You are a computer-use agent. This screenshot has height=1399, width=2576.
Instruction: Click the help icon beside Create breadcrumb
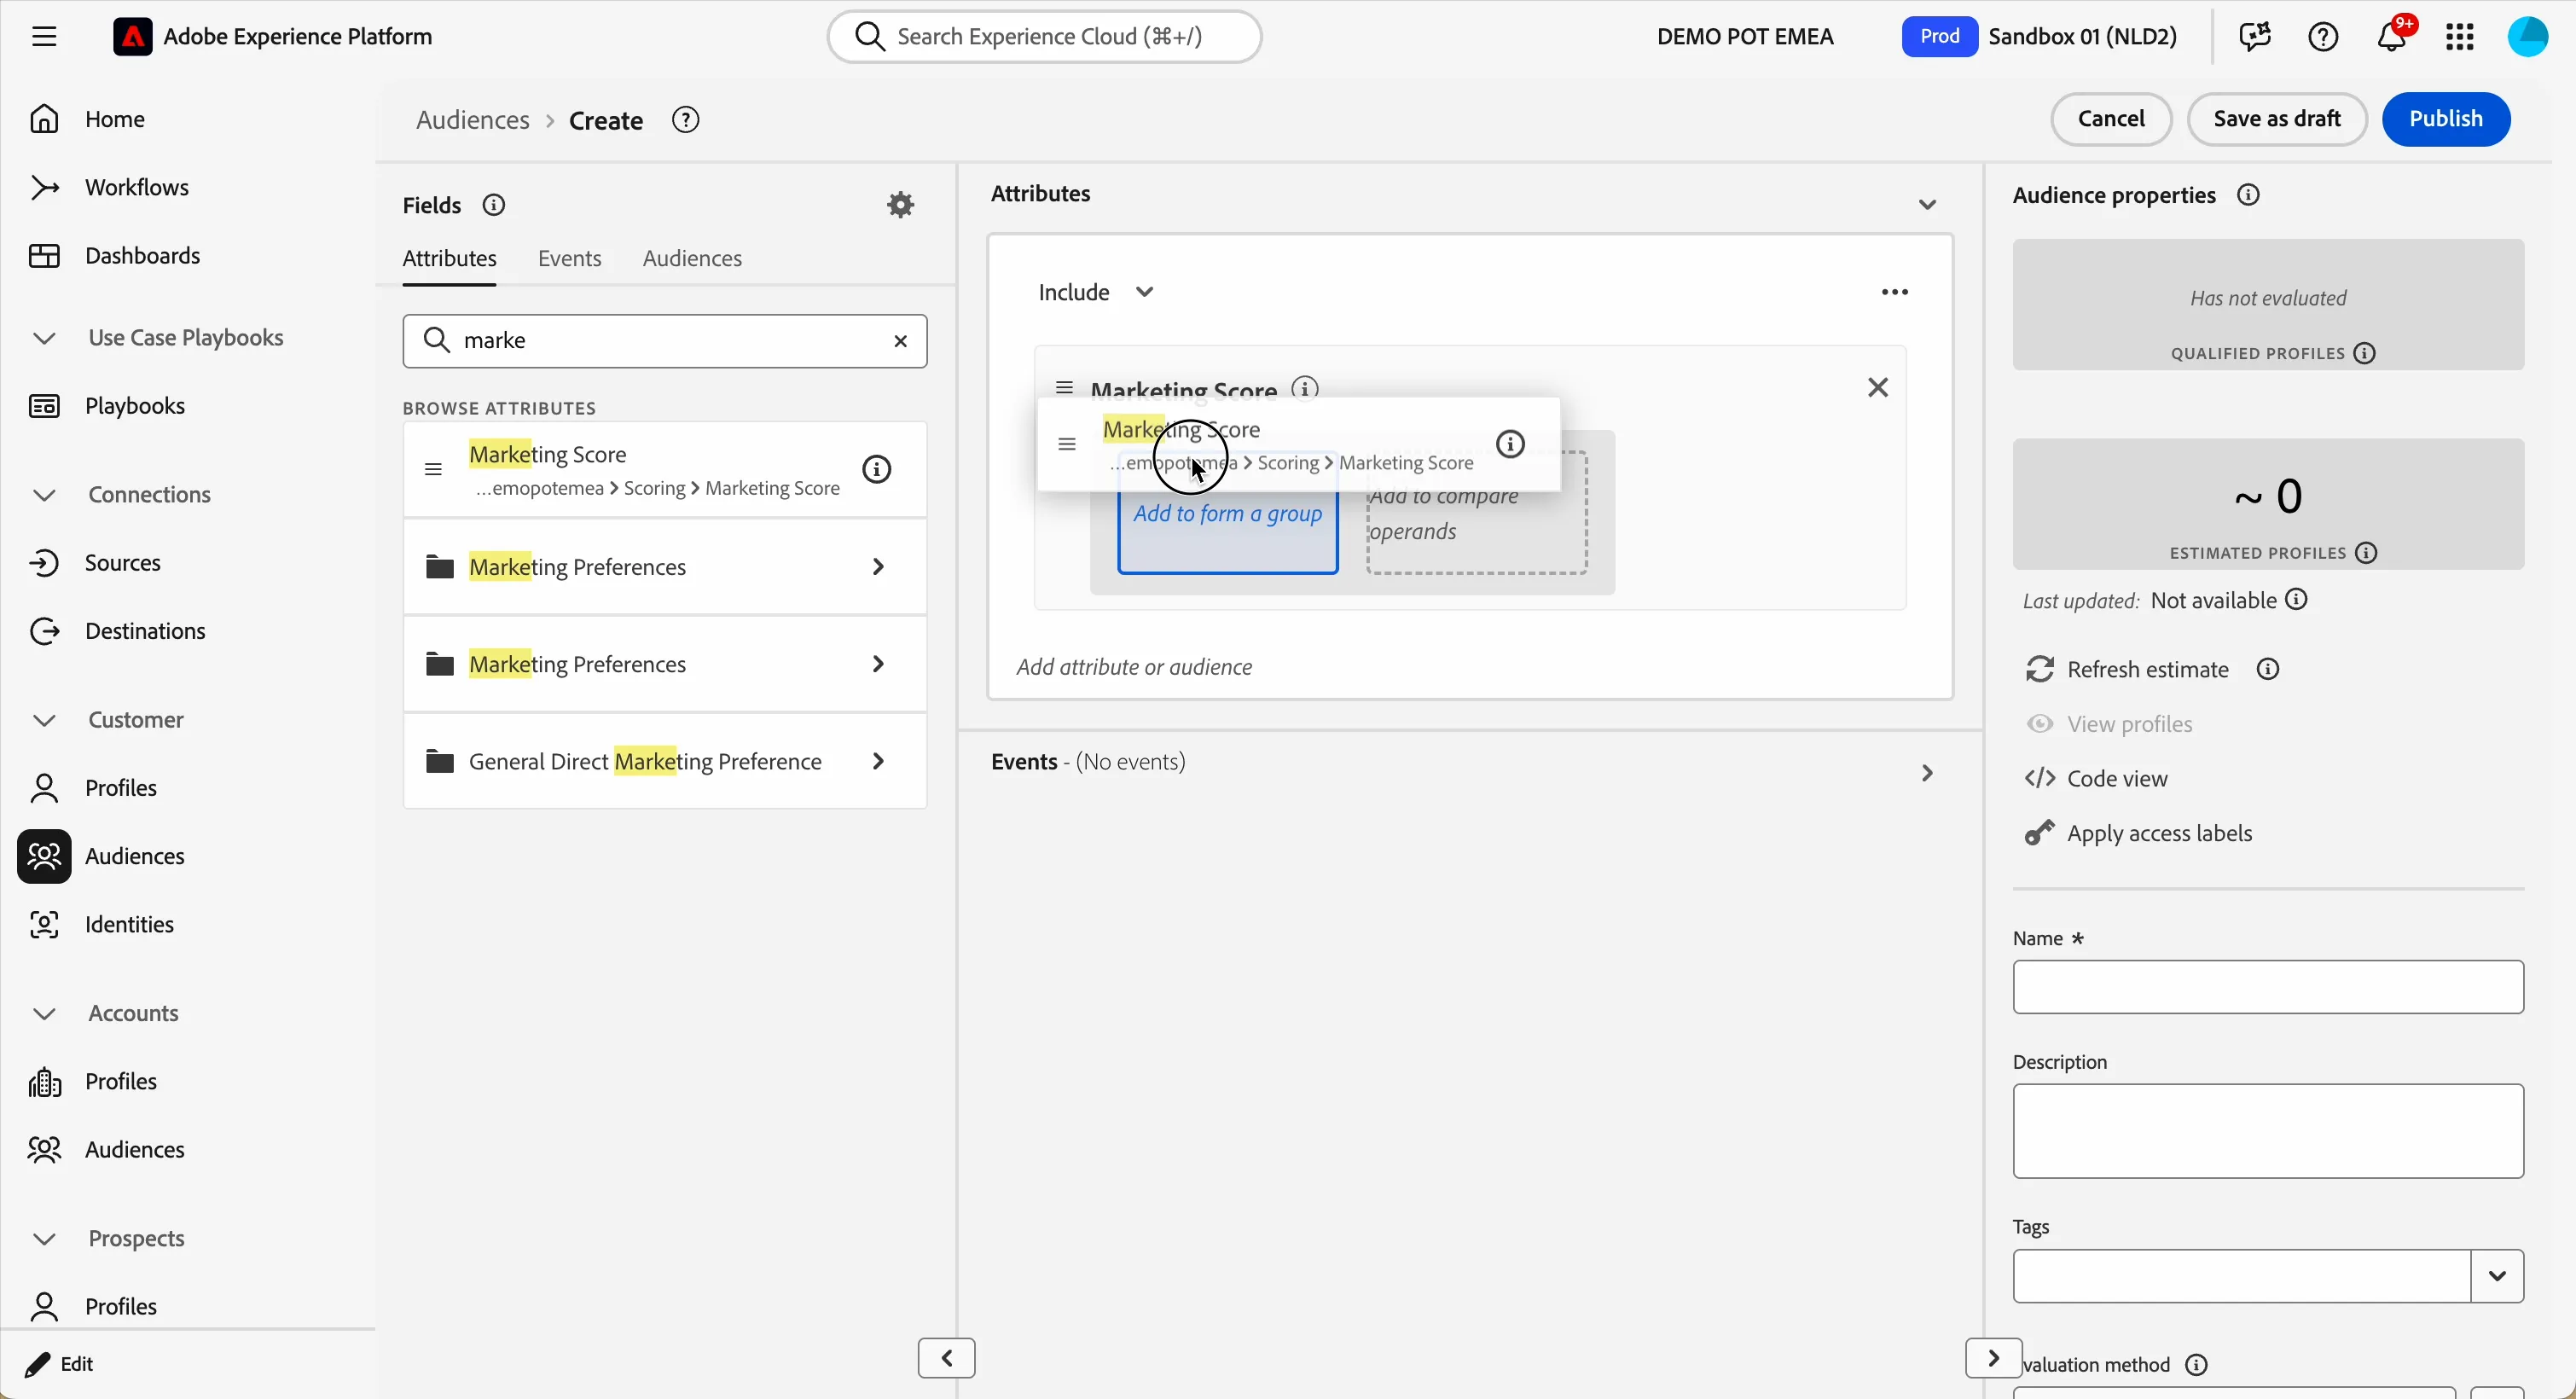click(686, 120)
